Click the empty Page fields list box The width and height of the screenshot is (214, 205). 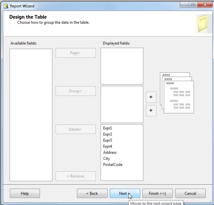[122, 66]
